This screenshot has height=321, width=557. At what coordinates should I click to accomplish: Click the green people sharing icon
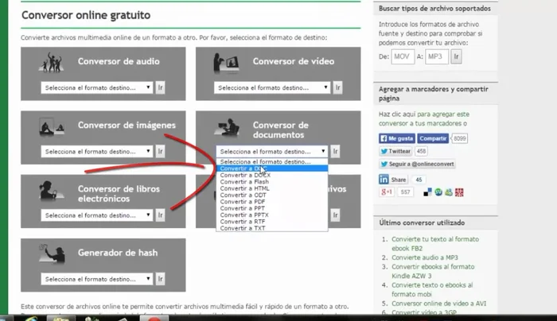pyautogui.click(x=449, y=192)
